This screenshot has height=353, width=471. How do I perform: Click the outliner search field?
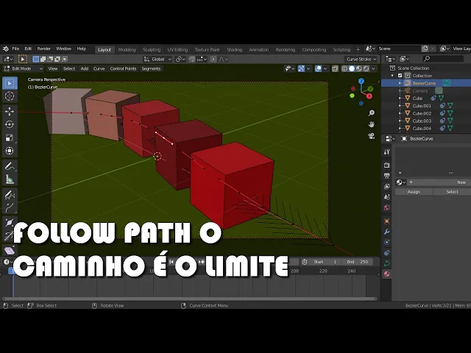coord(443,59)
